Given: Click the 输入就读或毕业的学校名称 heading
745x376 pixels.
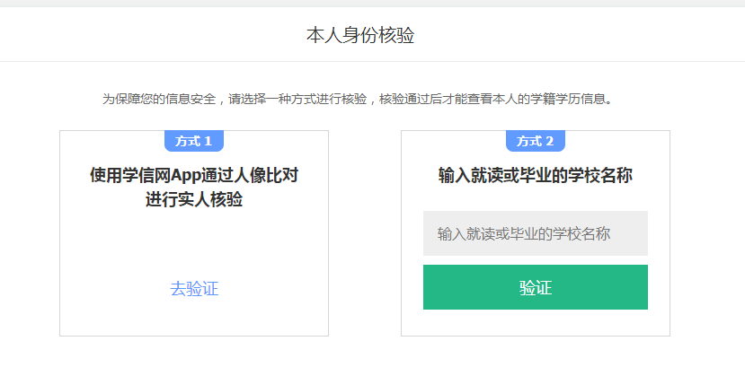Looking at the screenshot, I should coord(535,175).
